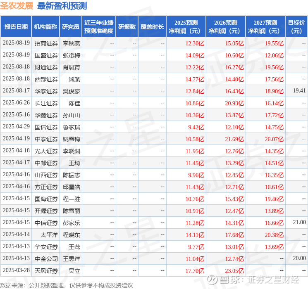308x289 pixels.
Task: Click the 报告日期 column header
Action: point(16,27)
